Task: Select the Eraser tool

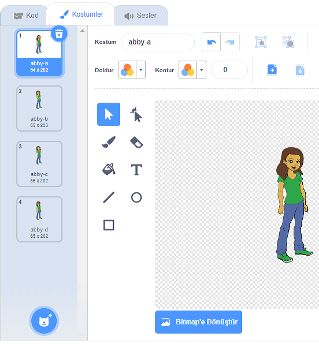Action: (x=136, y=142)
